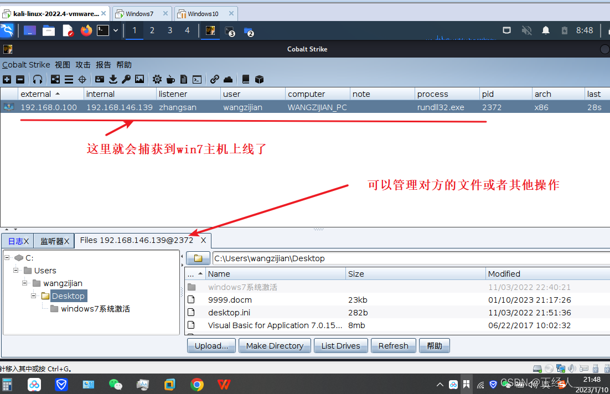Viewport: 610px width, 394px height.
Task: Click the coffee cup Java applet icon
Action: [x=170, y=79]
